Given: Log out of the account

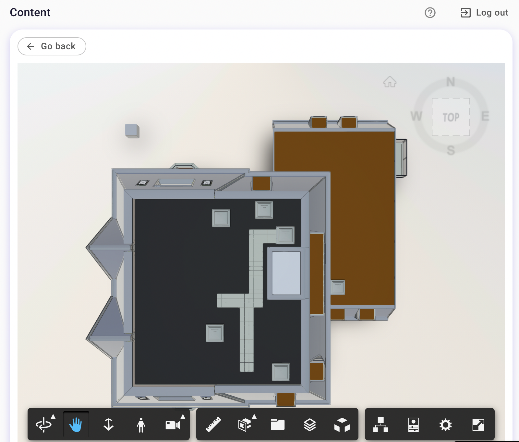Looking at the screenshot, I should 484,13.
